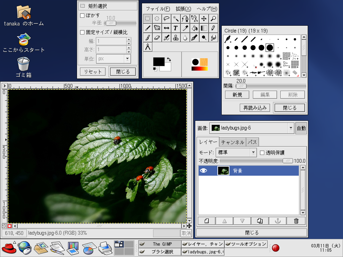Click the delete layer trash icon
Screen dimensions: 343x257
coord(296,221)
